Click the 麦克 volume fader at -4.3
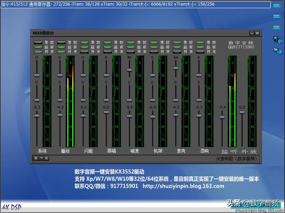The height and width of the screenshot is (213, 285). click(176, 115)
